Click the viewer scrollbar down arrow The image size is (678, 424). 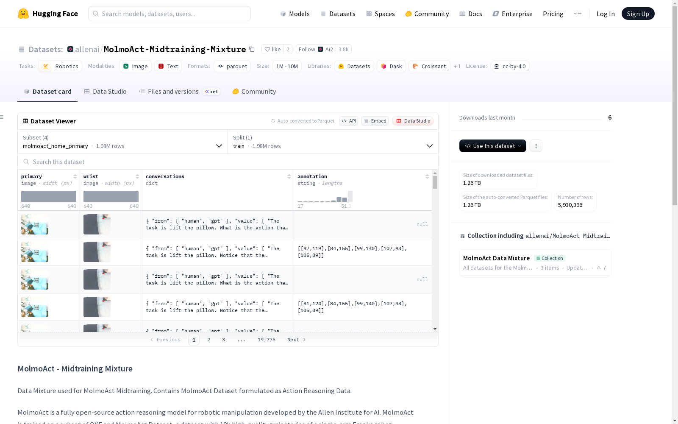(x=435, y=329)
